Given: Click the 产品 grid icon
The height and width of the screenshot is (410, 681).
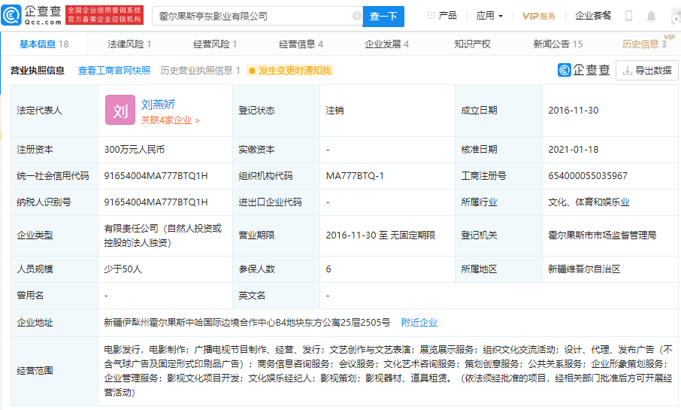Looking at the screenshot, I should coord(431,16).
